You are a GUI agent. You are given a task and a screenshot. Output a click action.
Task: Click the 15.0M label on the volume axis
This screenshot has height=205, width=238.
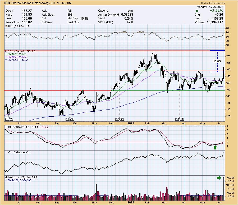coord(230,178)
